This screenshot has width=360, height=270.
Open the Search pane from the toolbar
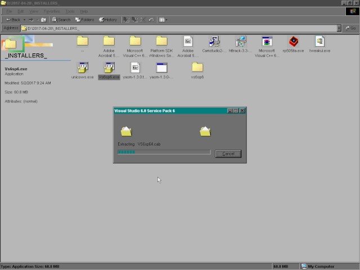pos(61,20)
